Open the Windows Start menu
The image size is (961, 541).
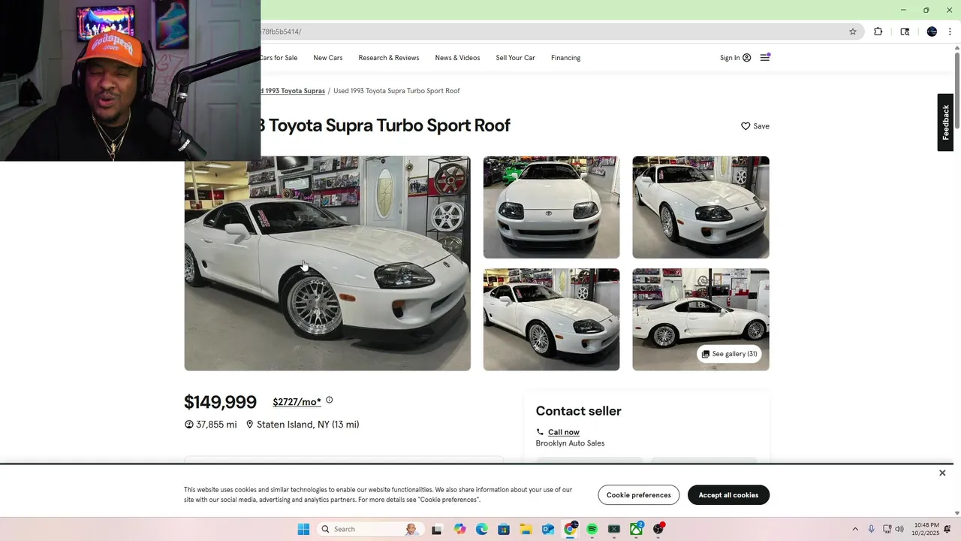tap(303, 529)
